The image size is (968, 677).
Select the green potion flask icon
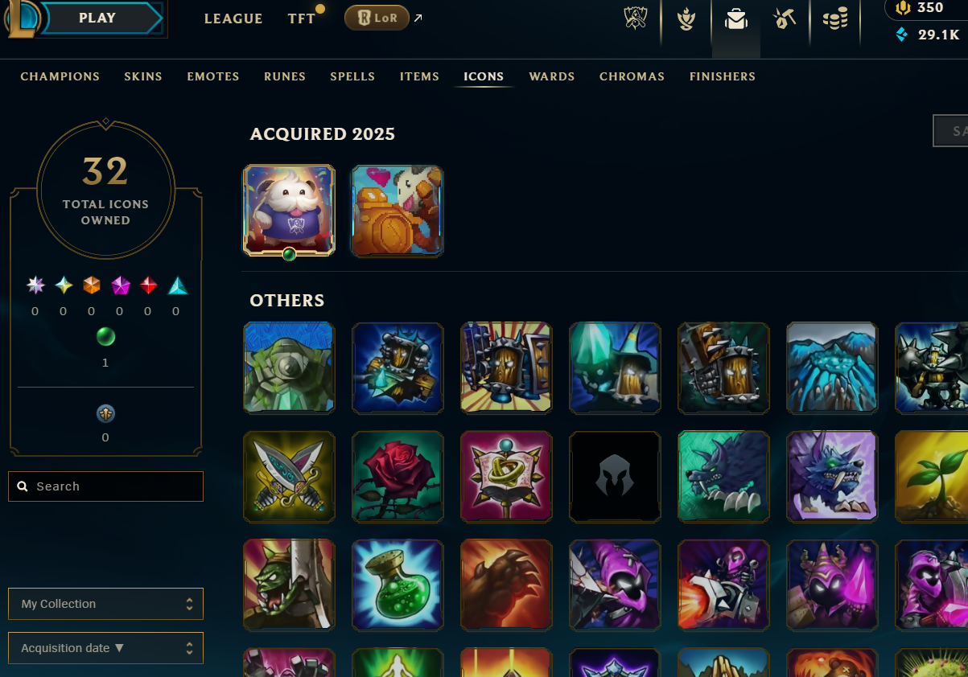(397, 585)
